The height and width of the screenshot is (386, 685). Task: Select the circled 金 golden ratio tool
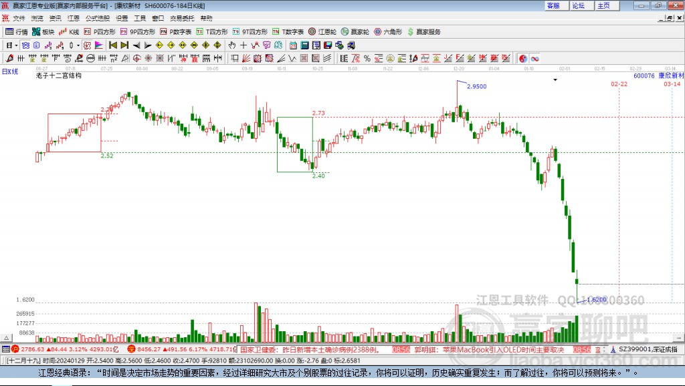[390, 59]
